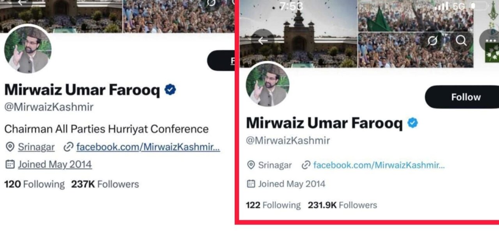The image size is (499, 249).
Task: Tap the back arrow above the profile
Action: tap(263, 40)
